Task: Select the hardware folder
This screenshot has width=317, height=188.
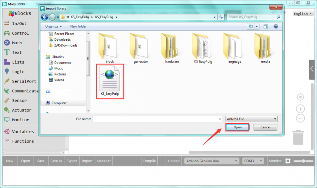Action: pos(172,48)
